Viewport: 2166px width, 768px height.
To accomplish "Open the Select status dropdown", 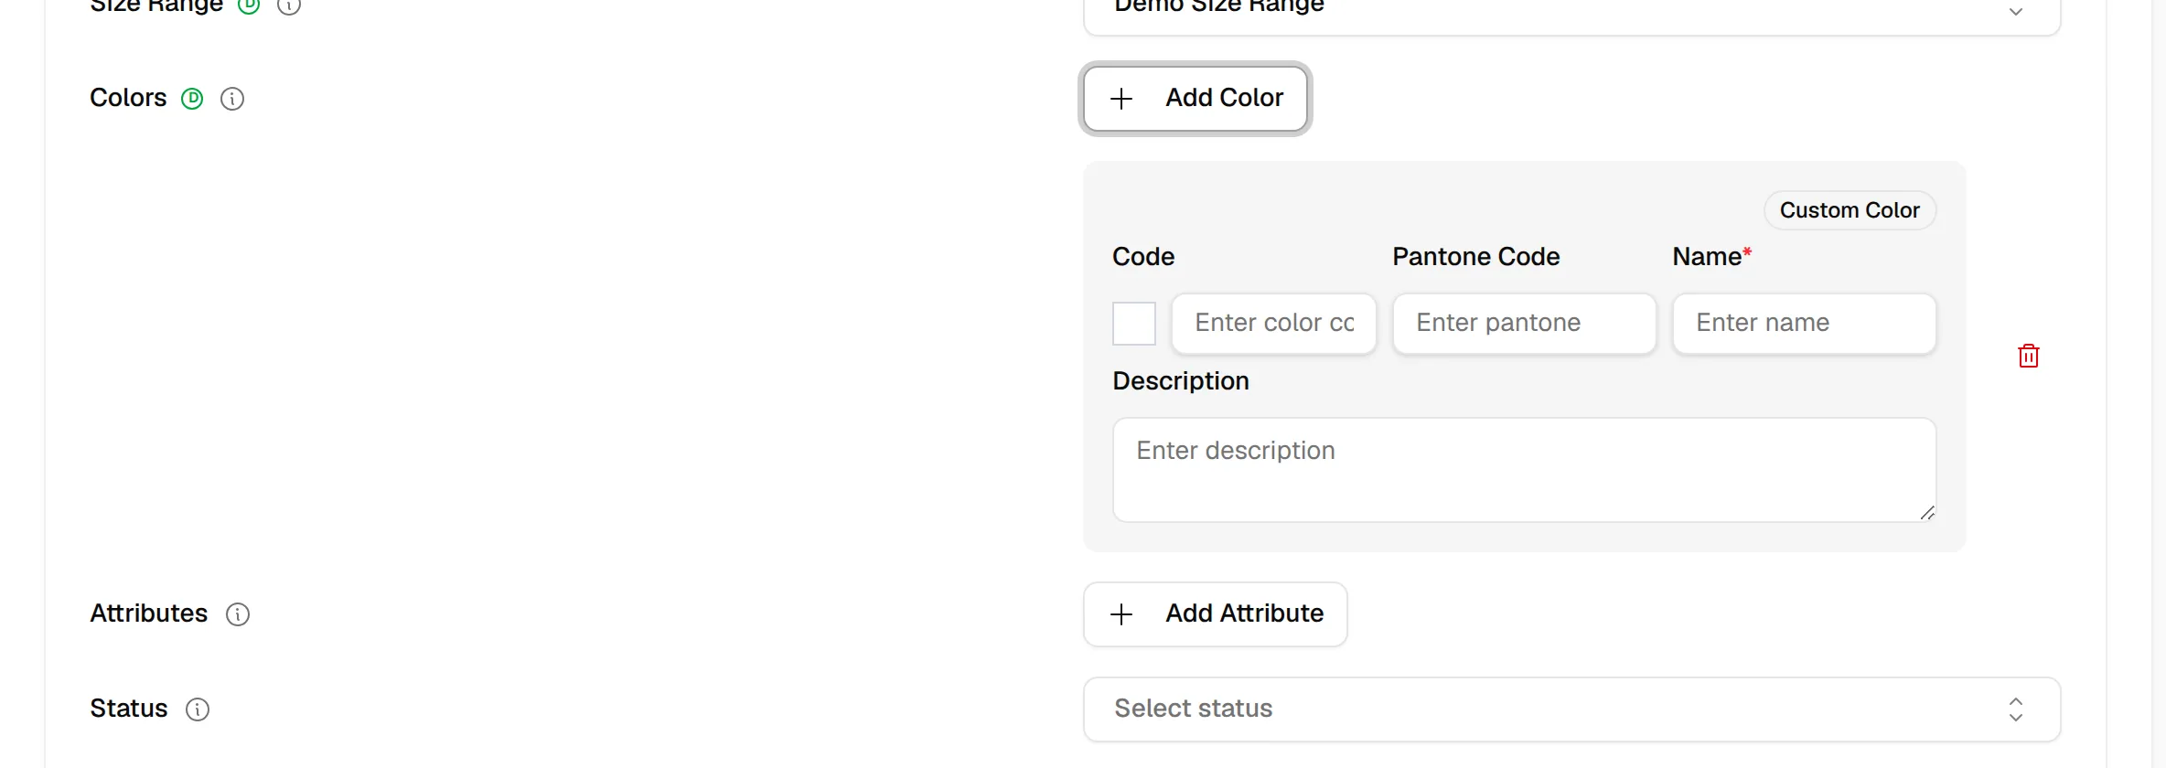I will pyautogui.click(x=1571, y=709).
